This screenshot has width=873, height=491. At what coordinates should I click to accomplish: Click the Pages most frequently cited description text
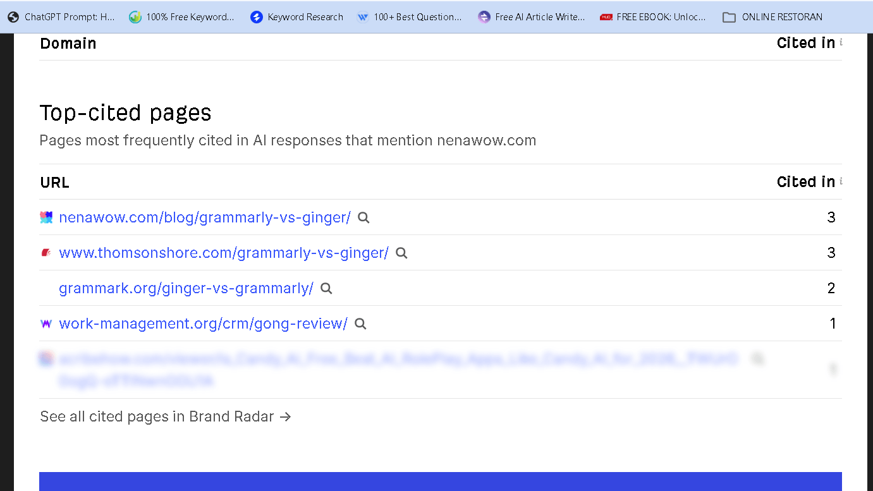tap(288, 140)
